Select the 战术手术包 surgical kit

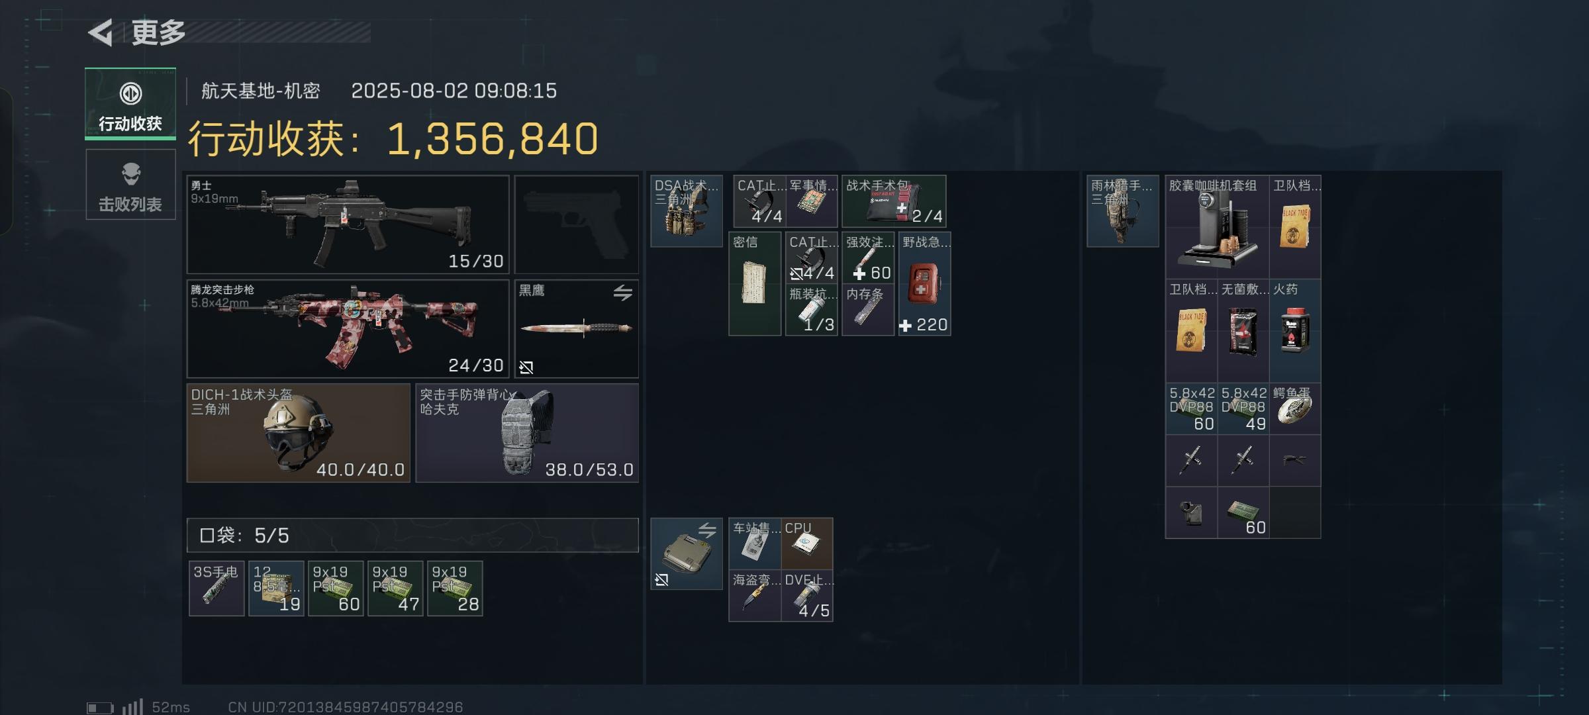coord(894,201)
